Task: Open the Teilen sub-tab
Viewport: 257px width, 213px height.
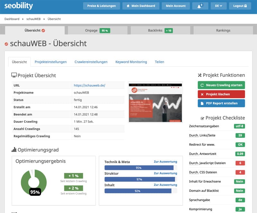Action: [x=159, y=62]
